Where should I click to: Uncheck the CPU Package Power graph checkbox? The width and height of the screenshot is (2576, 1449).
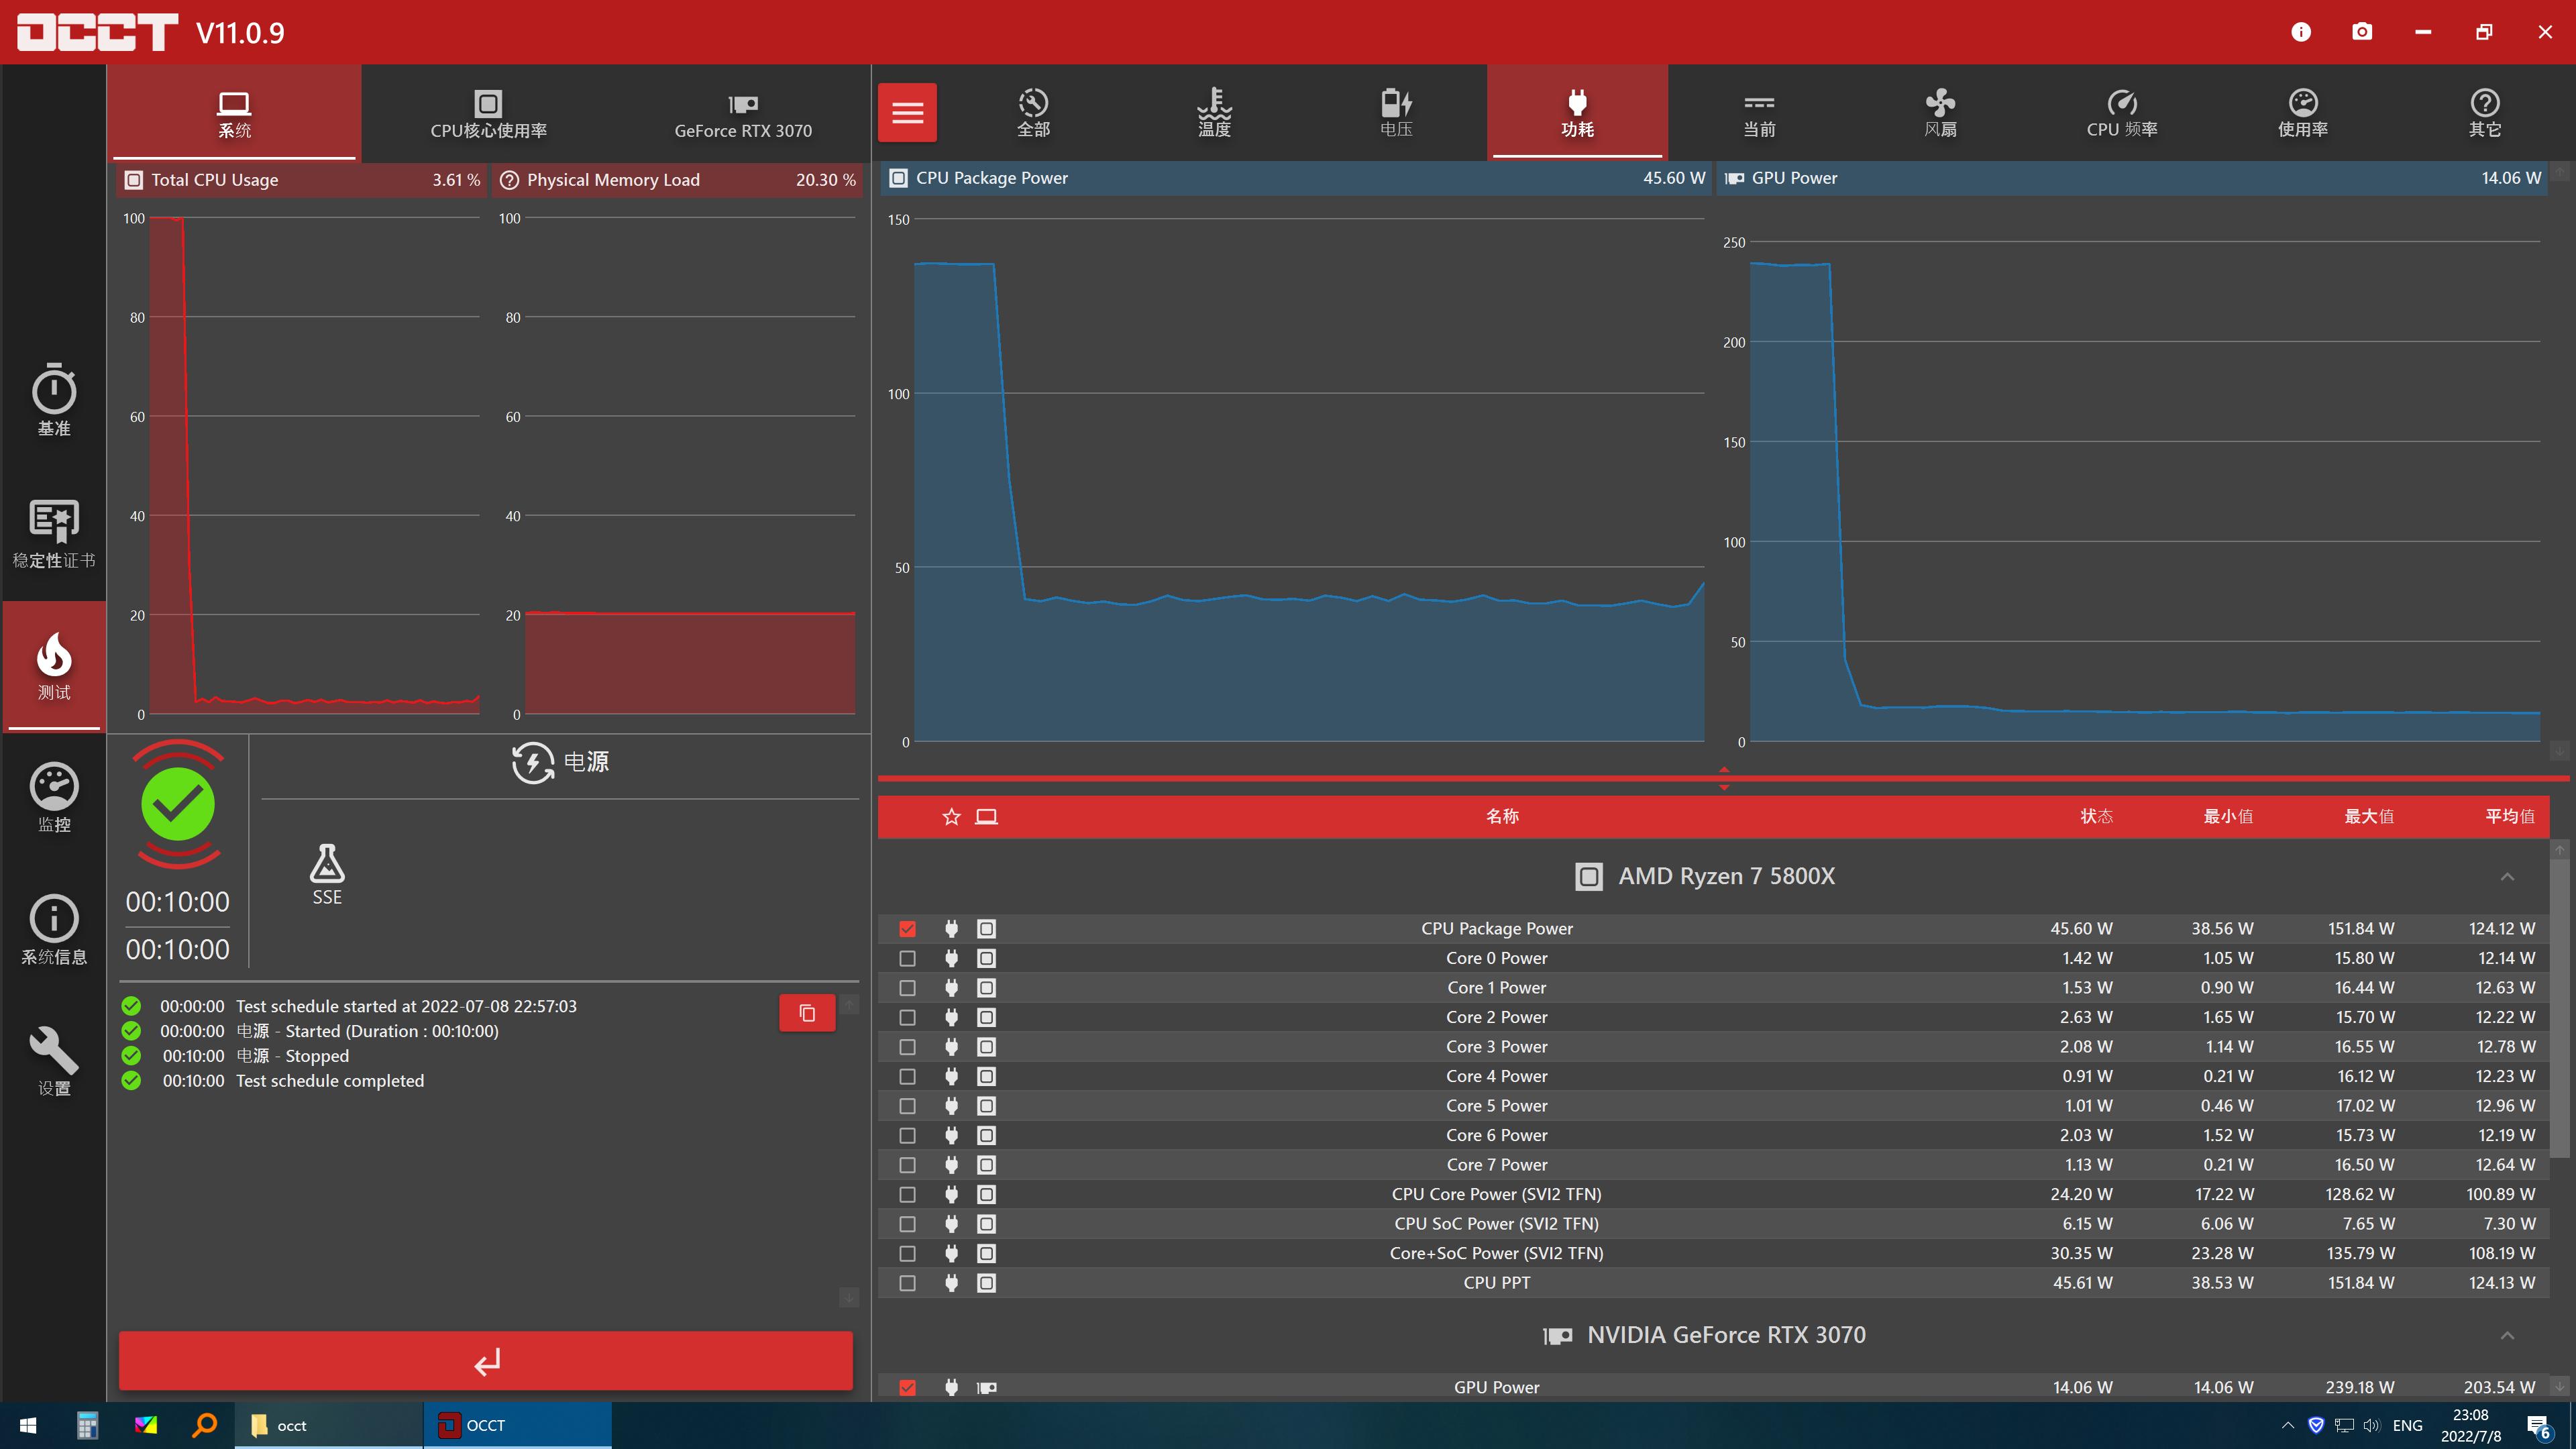tap(907, 929)
